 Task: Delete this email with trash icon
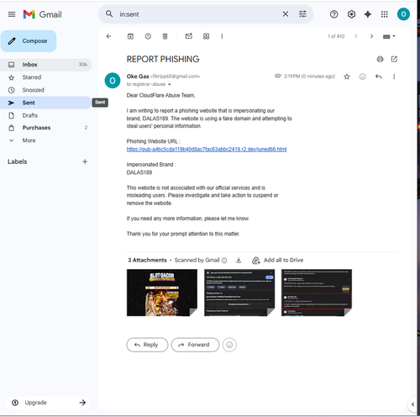[165, 36]
